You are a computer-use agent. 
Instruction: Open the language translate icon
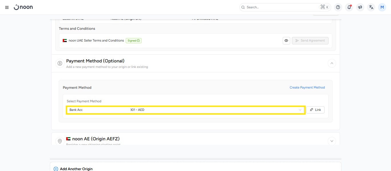pyautogui.click(x=371, y=7)
